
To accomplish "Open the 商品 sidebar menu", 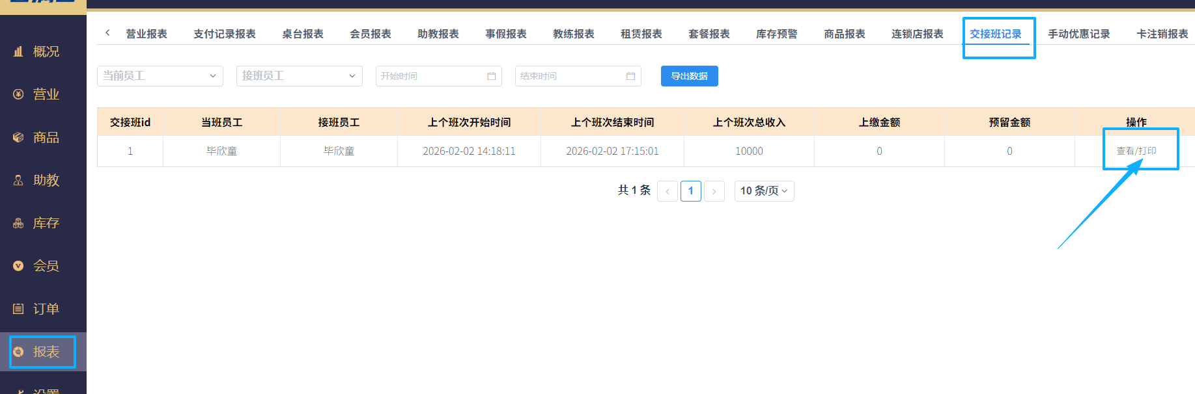I will point(43,137).
